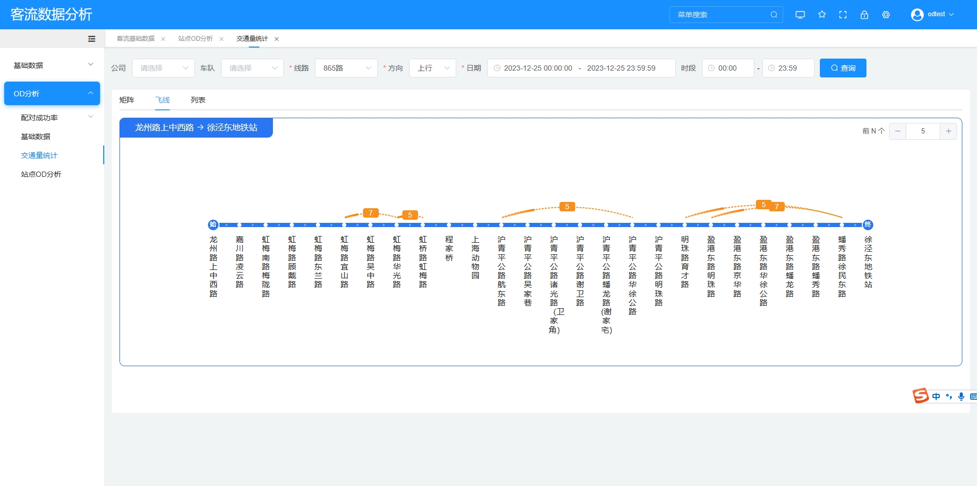
Task: Expand the 配对成功率 submenu
Action: click(52, 118)
